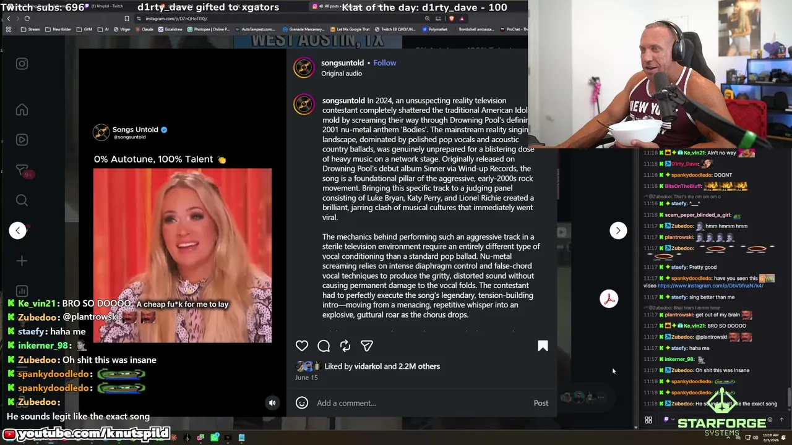Screen dimensions: 792x445
Task: Click the Add a comment field
Action: point(421,403)
